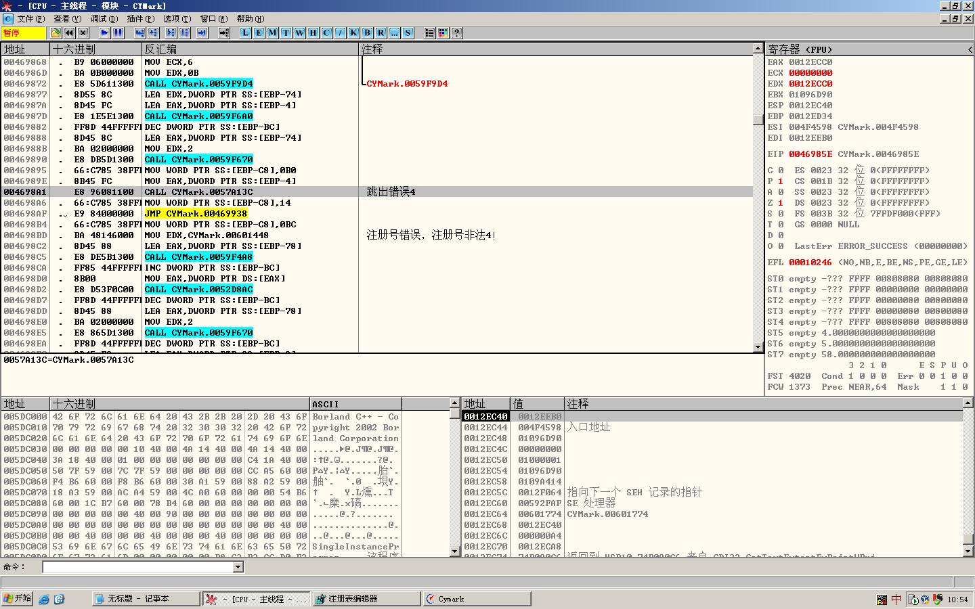
Task: Click the help question mark icon
Action: pos(456,32)
